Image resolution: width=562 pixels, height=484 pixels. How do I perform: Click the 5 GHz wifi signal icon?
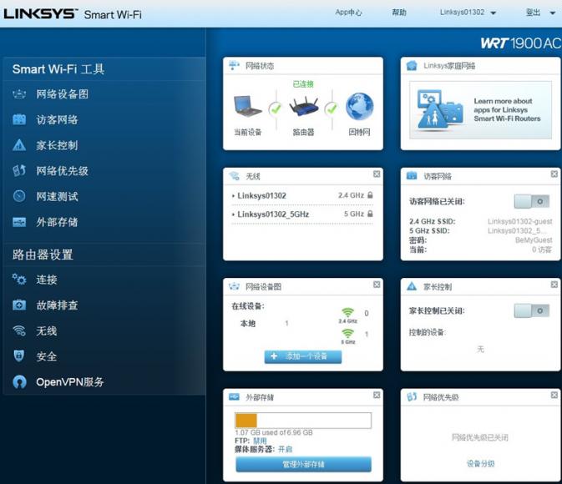pyautogui.click(x=347, y=334)
